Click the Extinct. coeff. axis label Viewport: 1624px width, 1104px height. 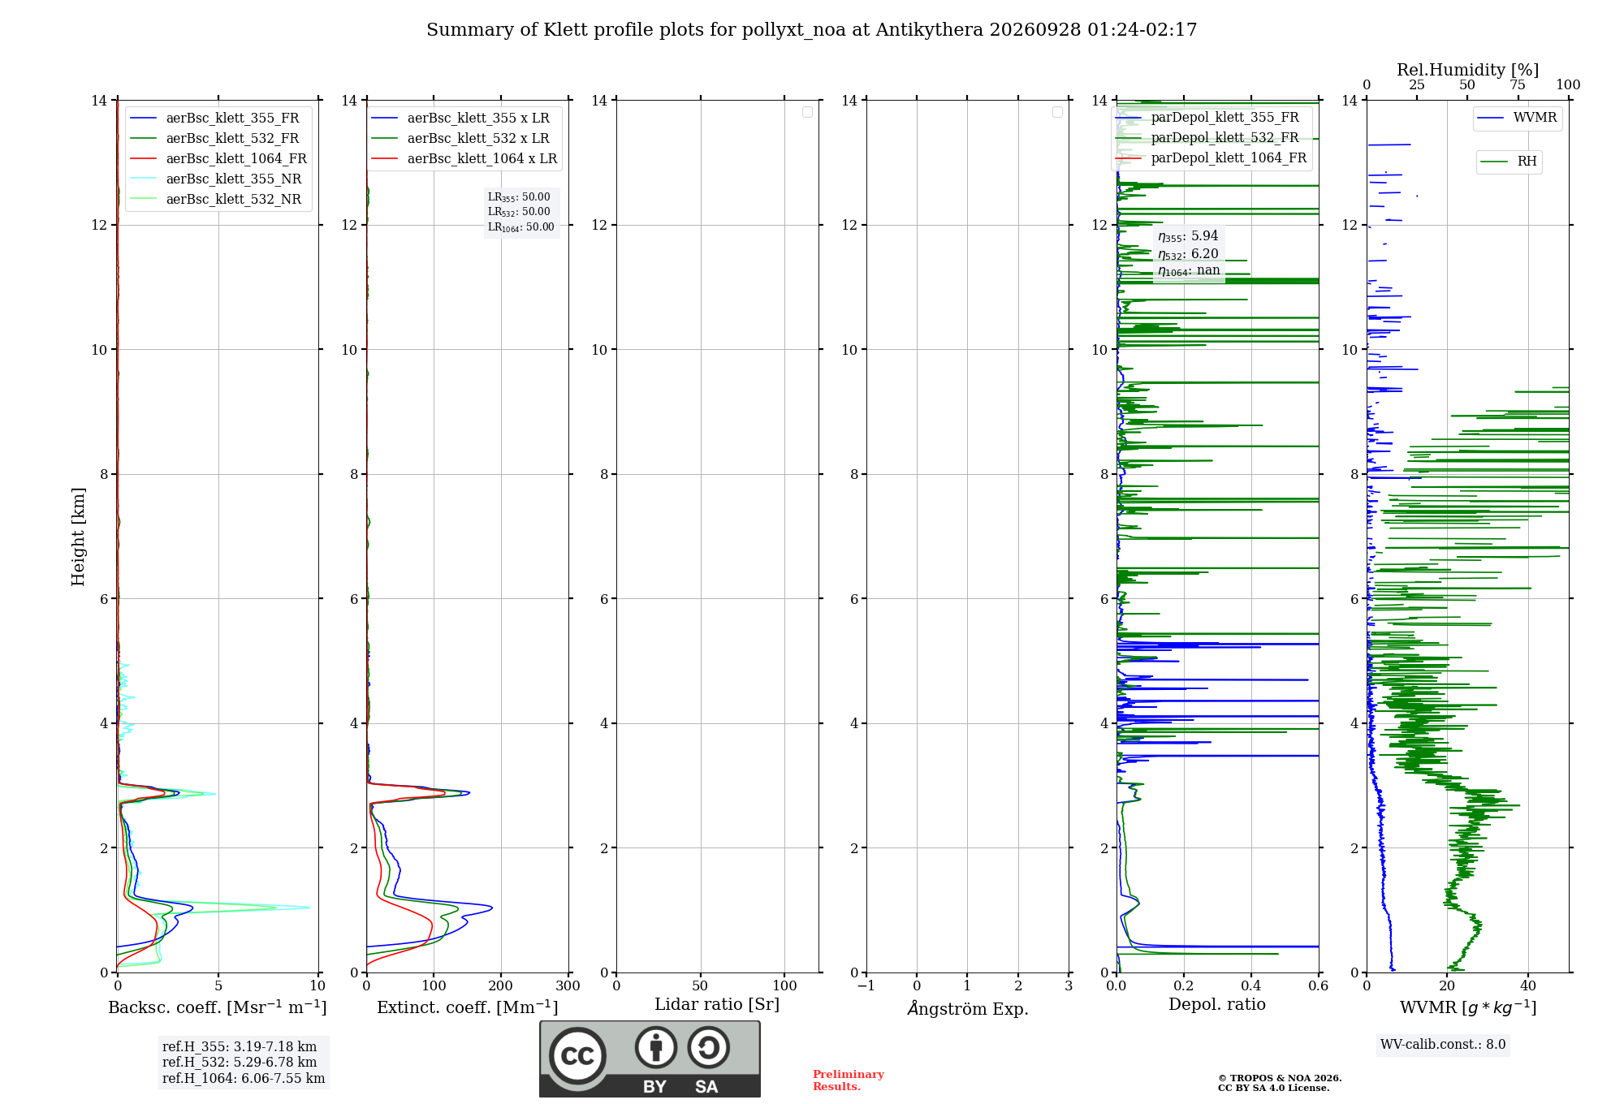[468, 1007]
